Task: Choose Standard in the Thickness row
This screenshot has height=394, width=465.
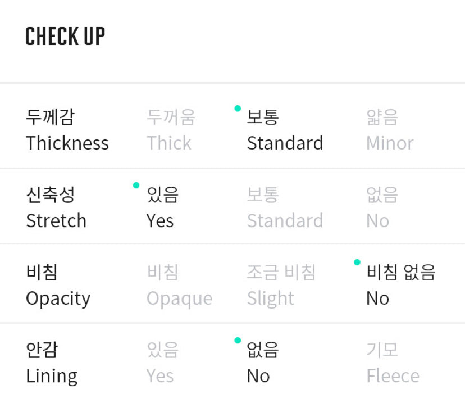Action: point(285,130)
